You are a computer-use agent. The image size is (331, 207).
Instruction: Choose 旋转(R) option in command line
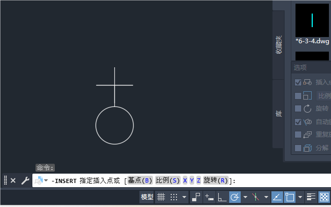(x=216, y=180)
